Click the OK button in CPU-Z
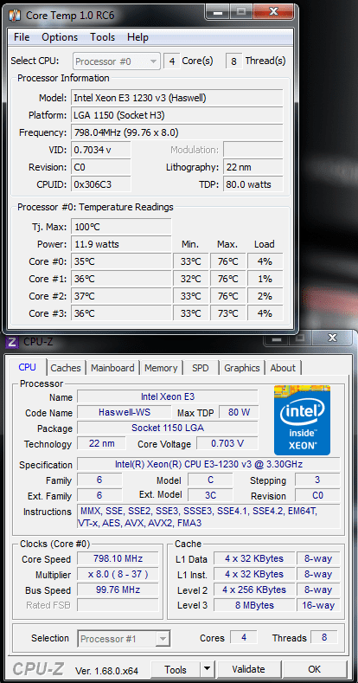 tap(314, 669)
